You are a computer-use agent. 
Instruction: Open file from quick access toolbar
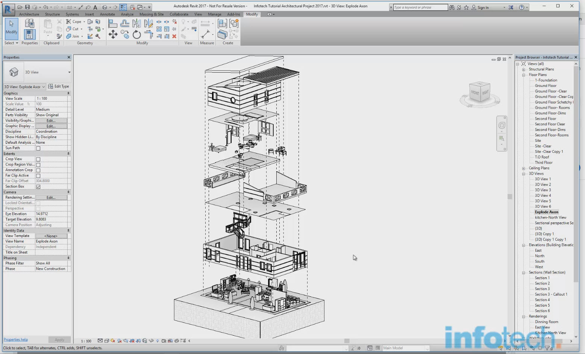(20, 7)
